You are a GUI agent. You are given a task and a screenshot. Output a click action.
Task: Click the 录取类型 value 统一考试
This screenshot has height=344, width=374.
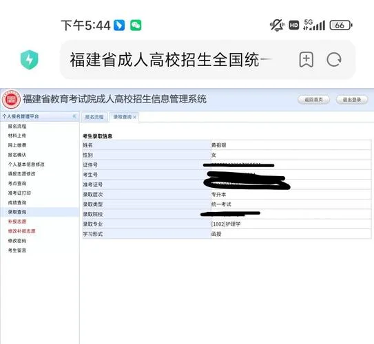click(x=221, y=204)
